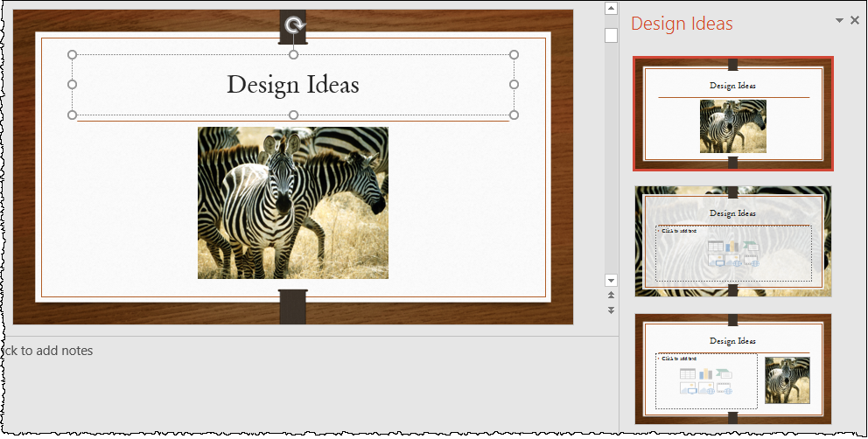This screenshot has width=868, height=439.
Task: Click the left-middle handle of the title box
Action: click(x=72, y=84)
